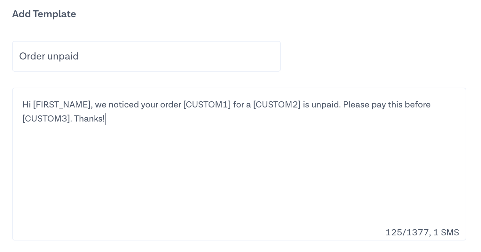Click the word "Hi" starting the message
This screenshot has height=252, width=481.
(x=27, y=105)
